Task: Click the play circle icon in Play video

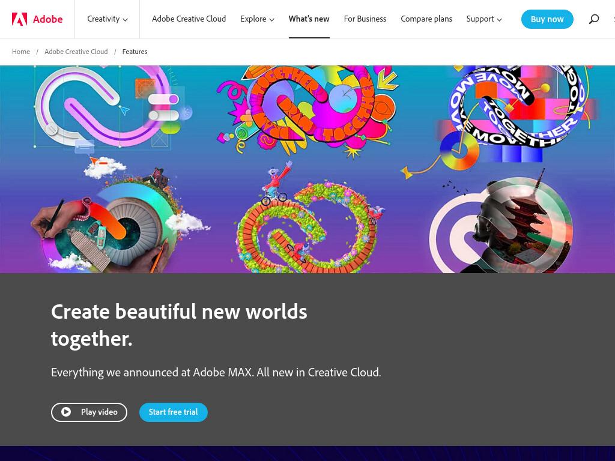Action: click(x=66, y=412)
